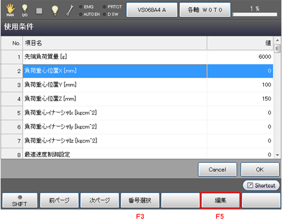Click the Shortcut arrow icon button
Viewport: 282px width, 220px height.
tap(261, 185)
